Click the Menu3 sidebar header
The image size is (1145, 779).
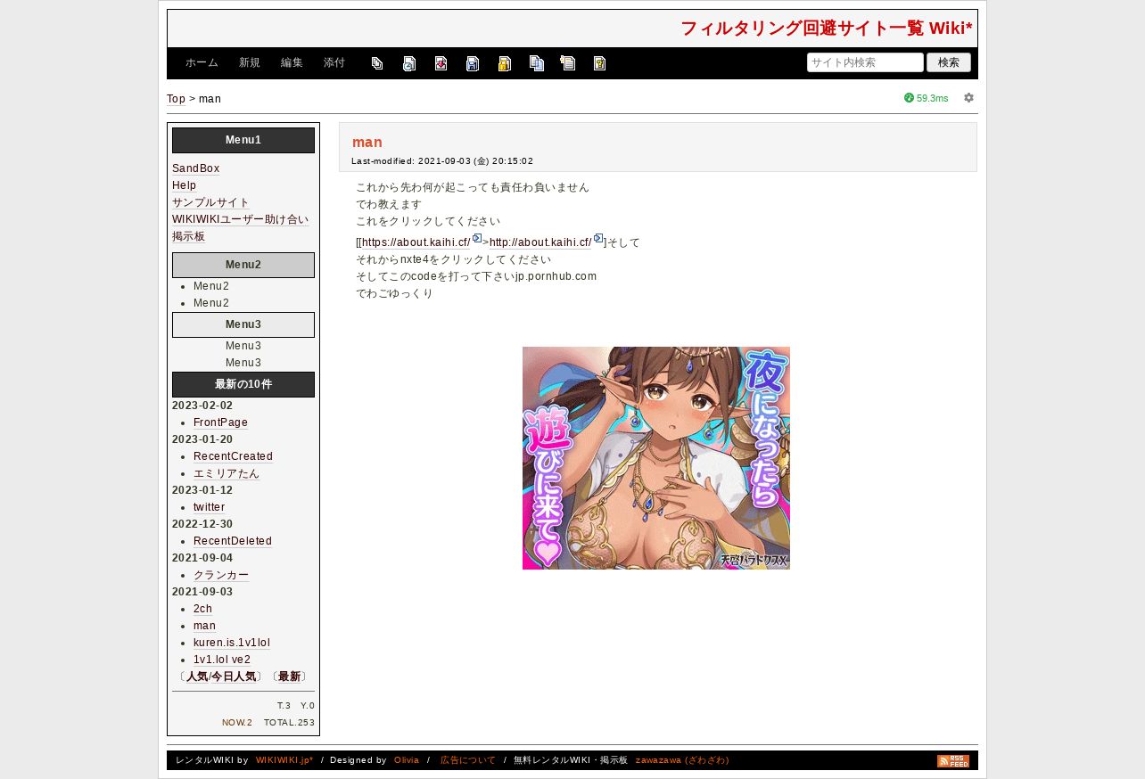coord(243,324)
